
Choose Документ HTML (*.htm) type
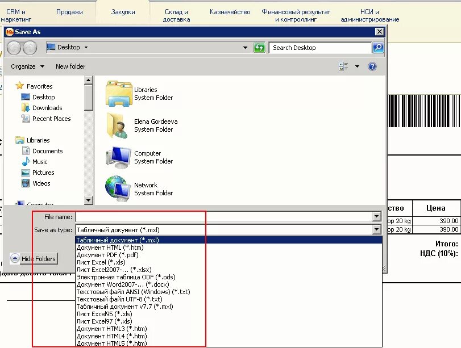[x=229, y=248]
